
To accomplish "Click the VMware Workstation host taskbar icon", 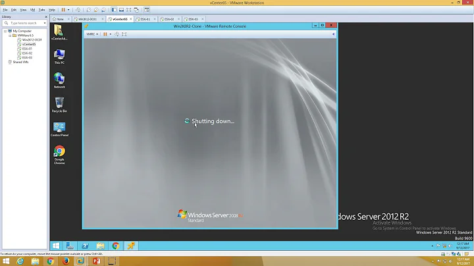I will (80, 261).
